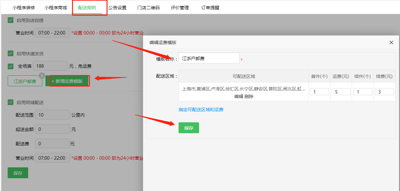Click + 新增运费模版 to add shipping template

(70, 81)
